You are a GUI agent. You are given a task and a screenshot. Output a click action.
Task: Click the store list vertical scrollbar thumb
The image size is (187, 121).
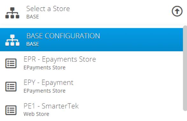(185, 68)
